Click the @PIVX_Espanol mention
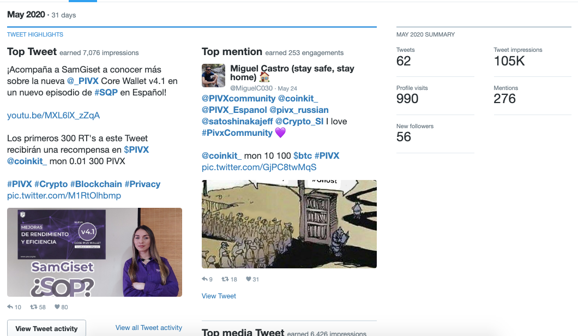Screen dimensions: 578x336 pos(234,110)
